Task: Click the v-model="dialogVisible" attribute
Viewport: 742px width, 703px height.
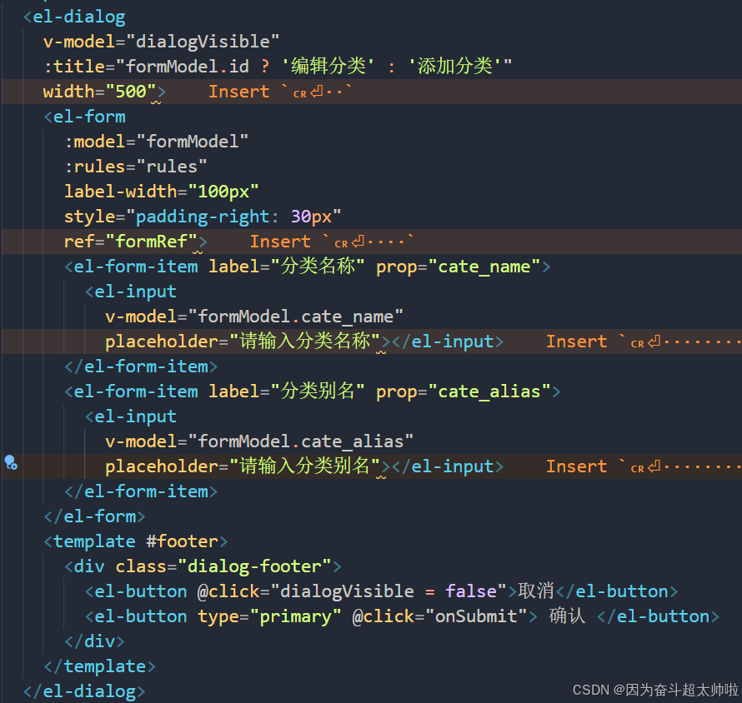Action: (x=161, y=42)
